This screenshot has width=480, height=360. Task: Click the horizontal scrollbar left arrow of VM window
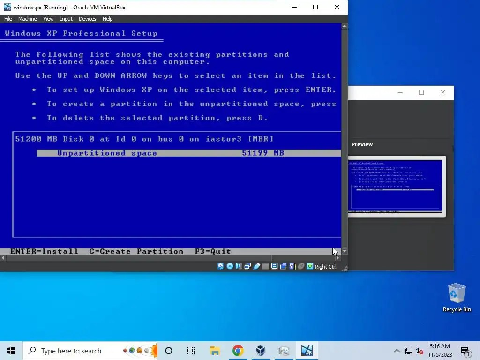3,258
